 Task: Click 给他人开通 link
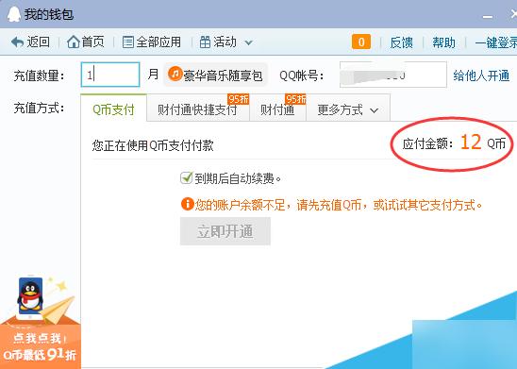[481, 75]
